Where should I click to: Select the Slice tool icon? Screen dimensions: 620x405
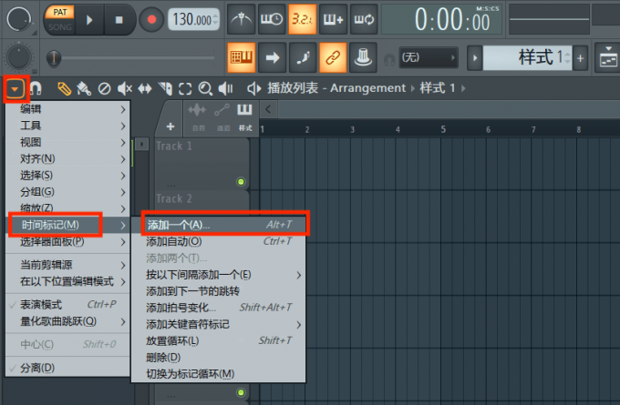click(x=165, y=88)
